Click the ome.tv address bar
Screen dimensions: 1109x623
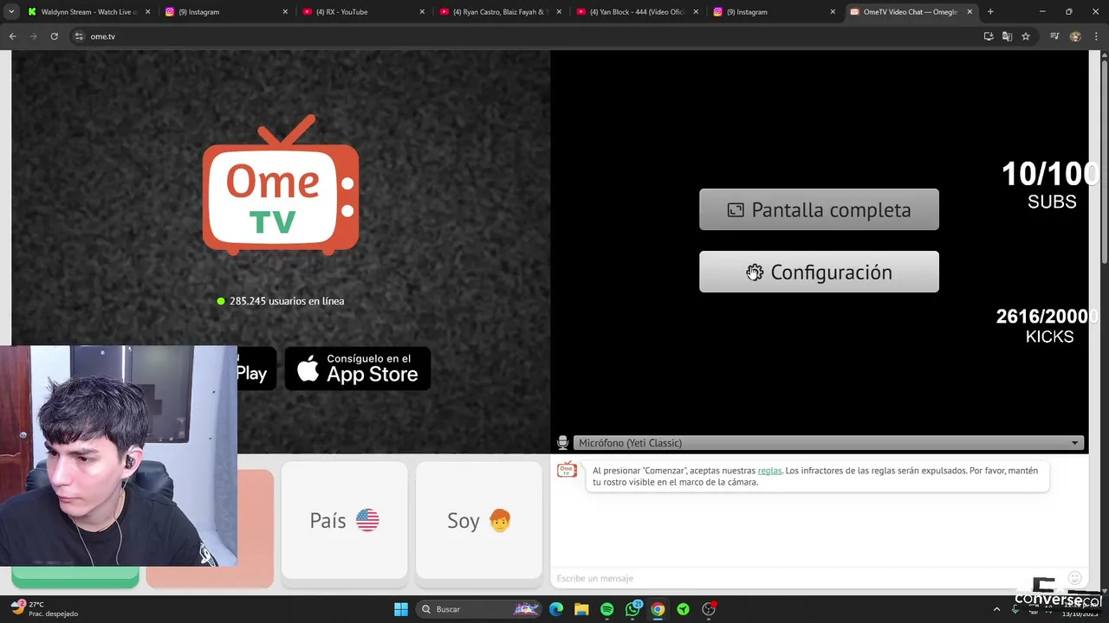[520, 36]
